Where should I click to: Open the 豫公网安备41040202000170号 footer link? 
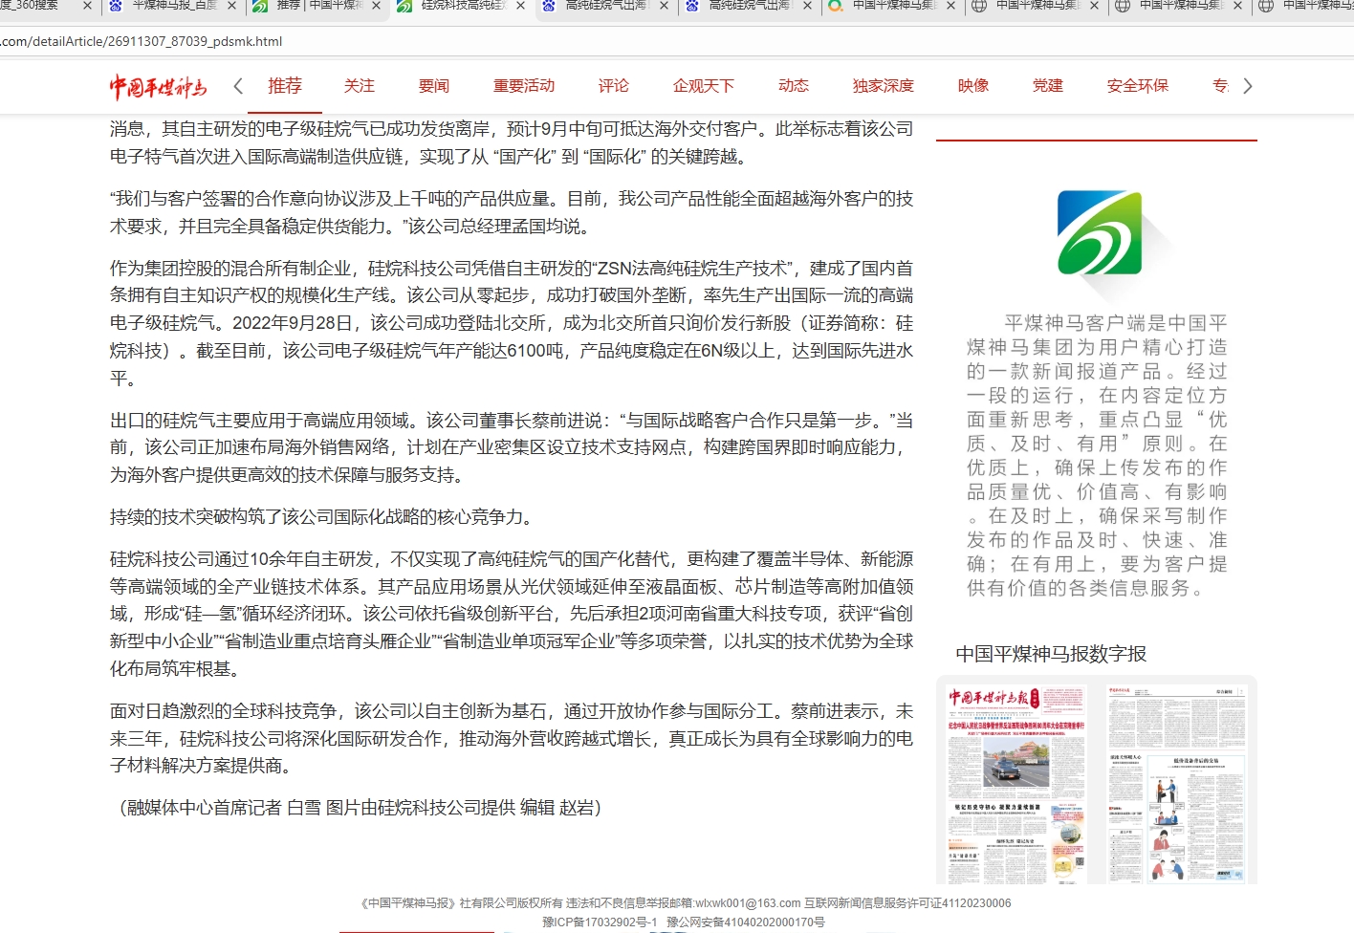click(746, 922)
